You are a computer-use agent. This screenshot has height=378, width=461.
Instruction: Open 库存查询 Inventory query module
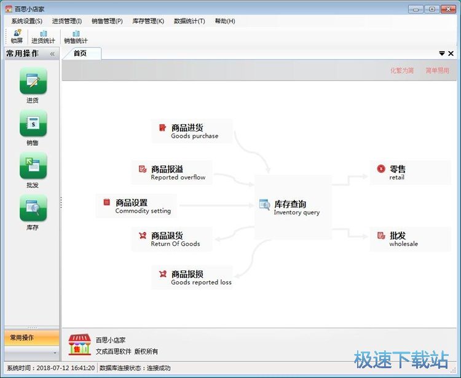coord(293,208)
